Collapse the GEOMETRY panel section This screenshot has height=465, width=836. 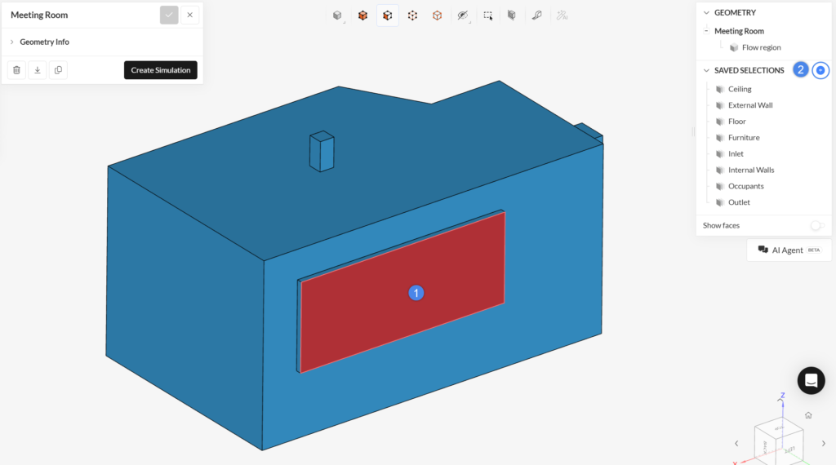tap(706, 12)
